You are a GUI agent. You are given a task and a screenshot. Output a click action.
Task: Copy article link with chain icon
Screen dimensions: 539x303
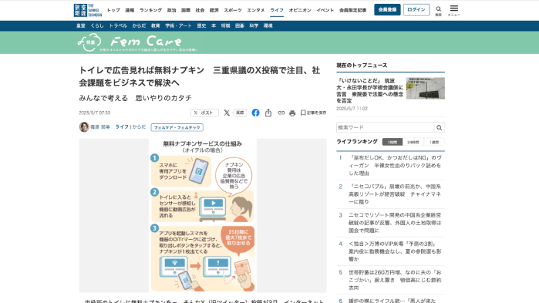point(281,113)
